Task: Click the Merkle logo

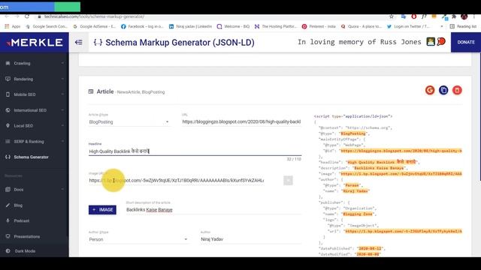Action: coord(35,43)
